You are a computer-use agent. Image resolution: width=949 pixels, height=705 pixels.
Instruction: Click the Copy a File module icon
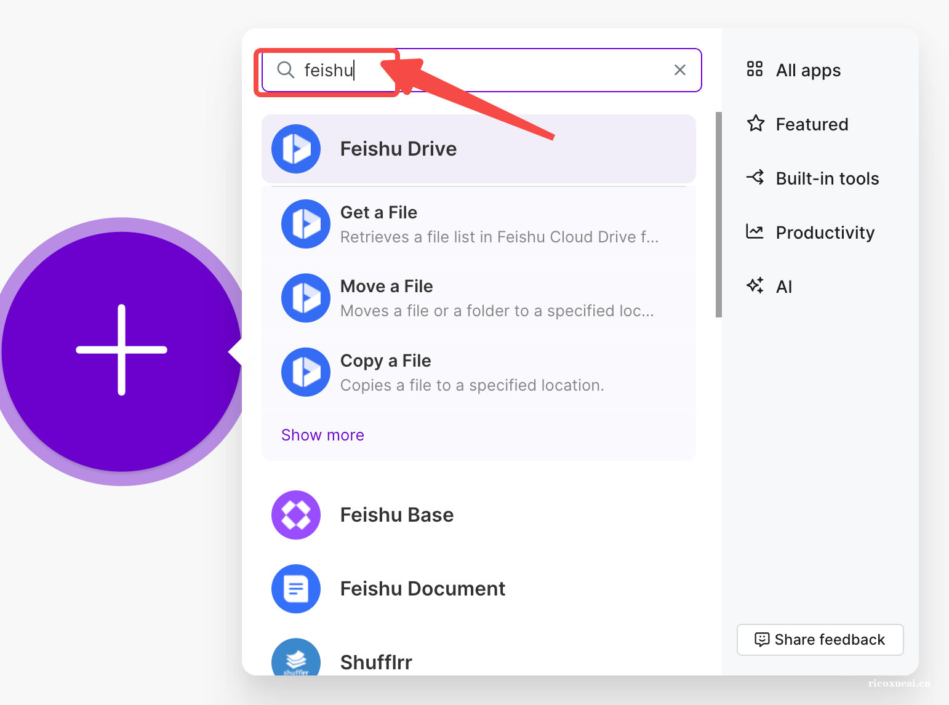[x=306, y=372]
